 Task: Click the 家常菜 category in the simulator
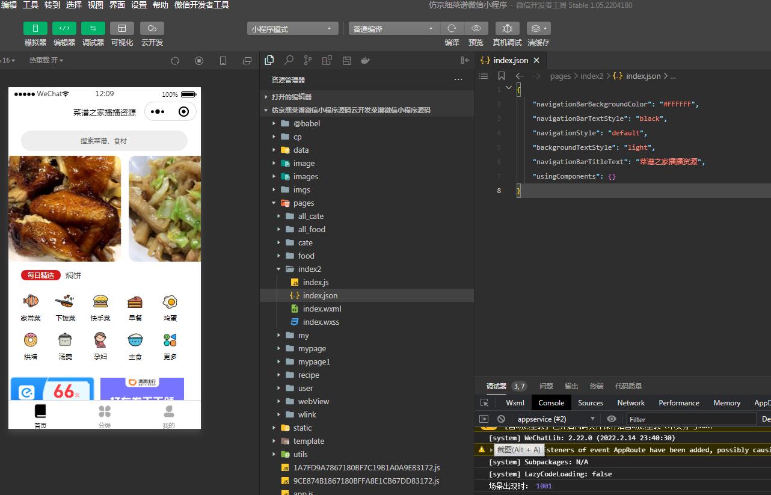coord(31,308)
